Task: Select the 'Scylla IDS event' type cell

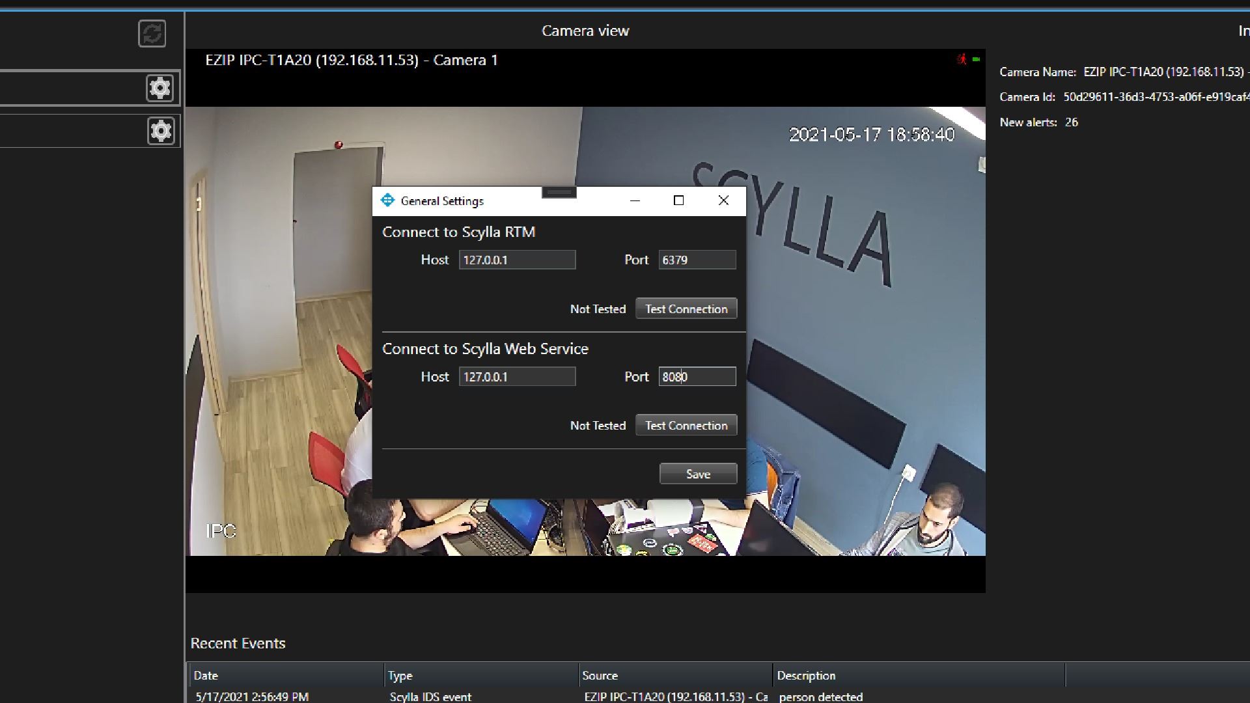Action: pos(430,696)
